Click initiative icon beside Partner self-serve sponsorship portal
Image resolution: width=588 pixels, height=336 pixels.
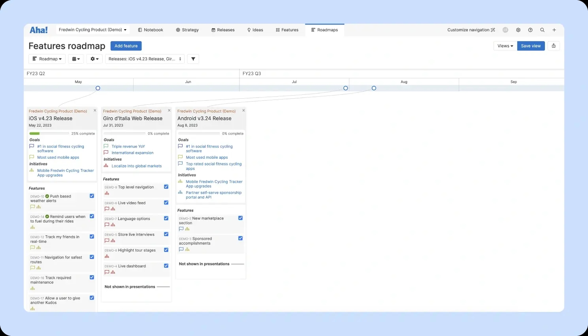point(180,193)
